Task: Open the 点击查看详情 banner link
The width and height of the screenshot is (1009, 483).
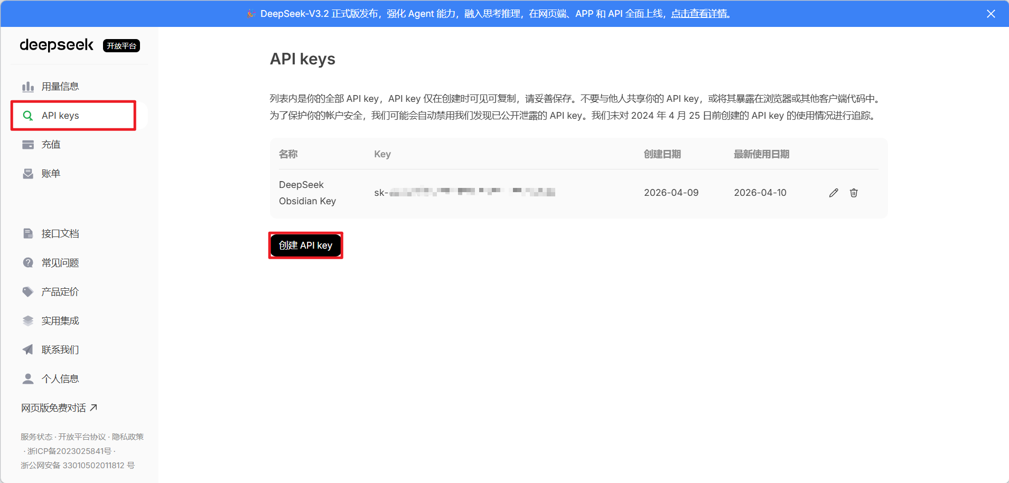Action: (699, 14)
